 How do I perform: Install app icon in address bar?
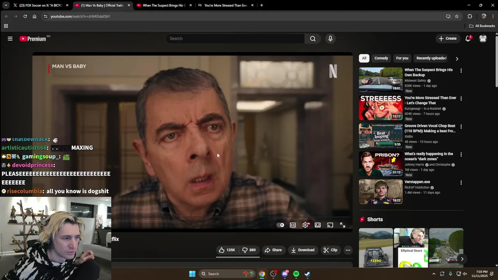(448, 16)
